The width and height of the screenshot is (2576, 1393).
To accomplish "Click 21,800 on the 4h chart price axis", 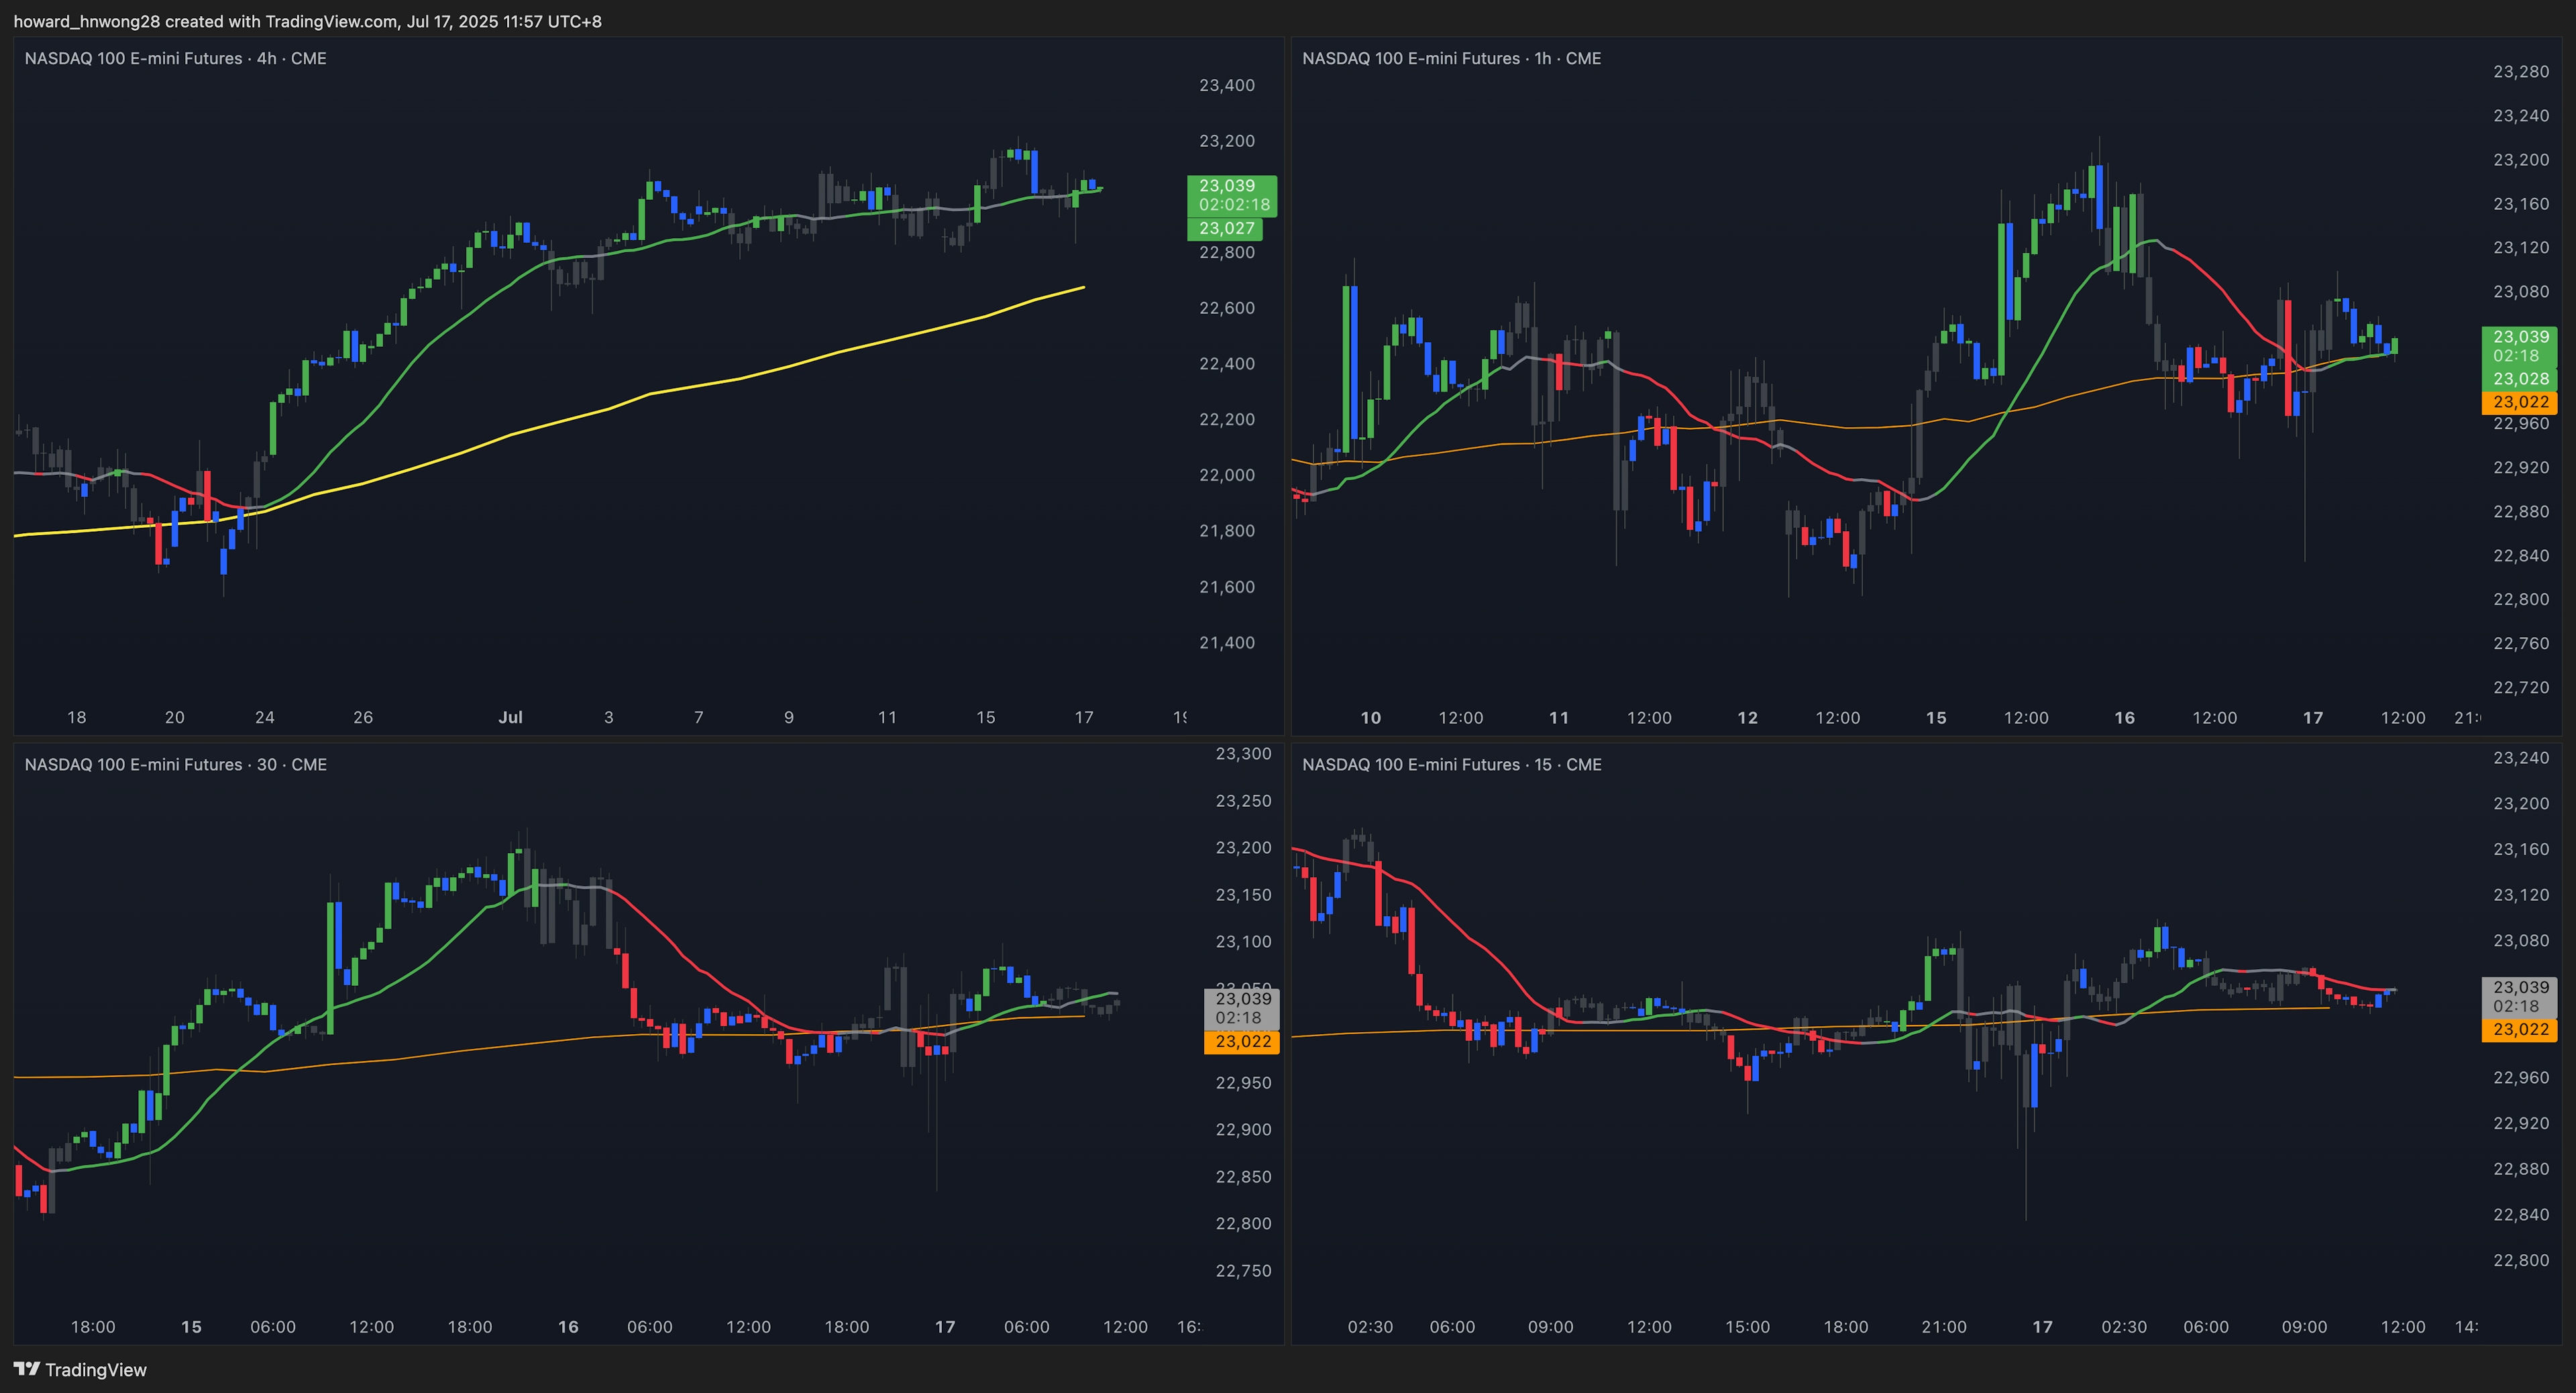I will [x=1226, y=531].
